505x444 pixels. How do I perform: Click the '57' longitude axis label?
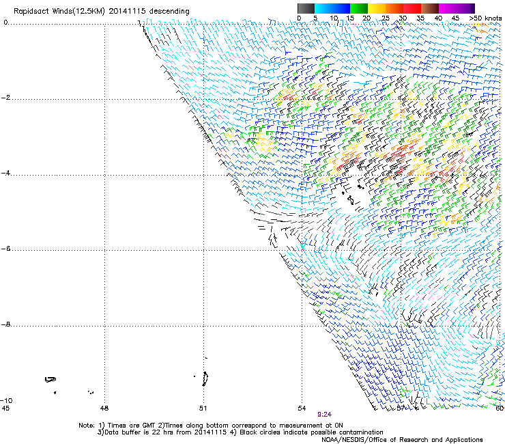click(x=401, y=408)
